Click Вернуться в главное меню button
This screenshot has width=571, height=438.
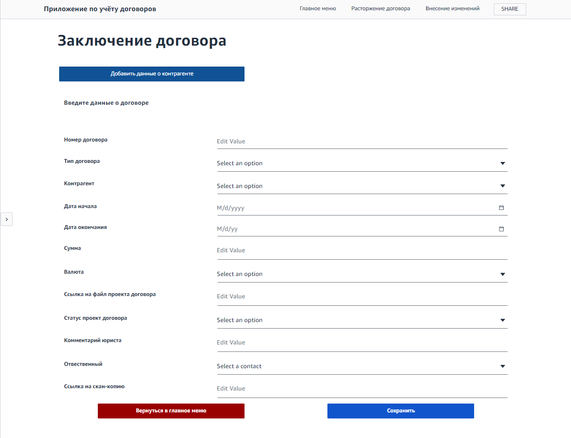click(171, 411)
